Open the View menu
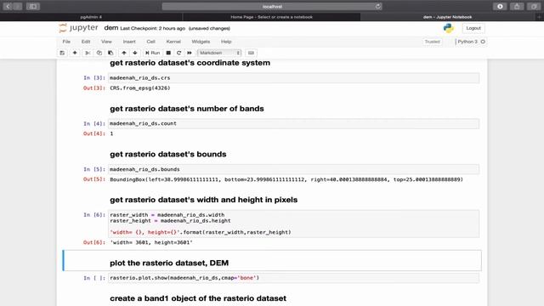The width and height of the screenshot is (544, 306). (106, 42)
